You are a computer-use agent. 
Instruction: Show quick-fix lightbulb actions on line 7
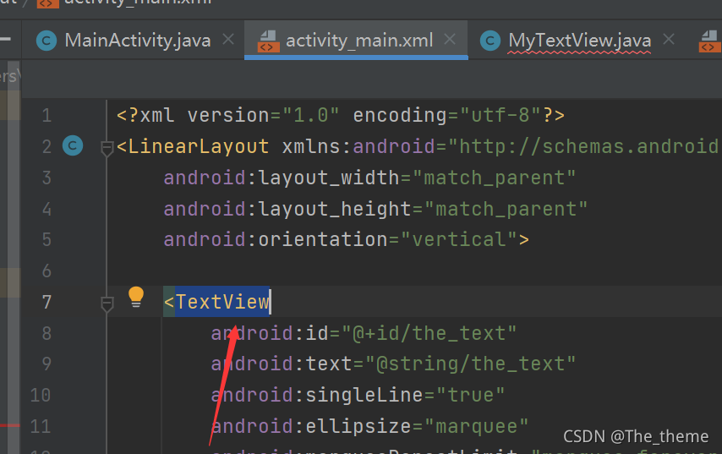(136, 297)
